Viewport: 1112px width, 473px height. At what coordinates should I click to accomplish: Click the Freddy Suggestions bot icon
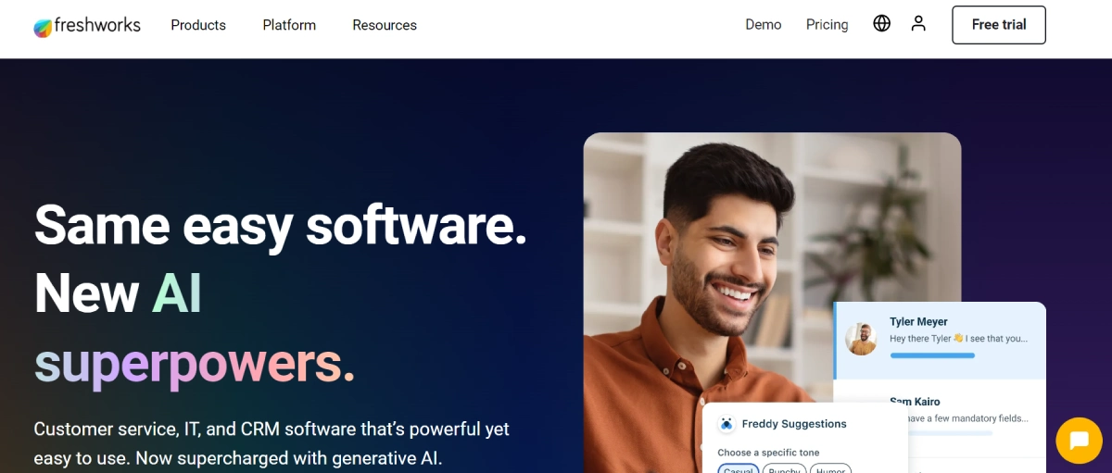[x=727, y=424]
